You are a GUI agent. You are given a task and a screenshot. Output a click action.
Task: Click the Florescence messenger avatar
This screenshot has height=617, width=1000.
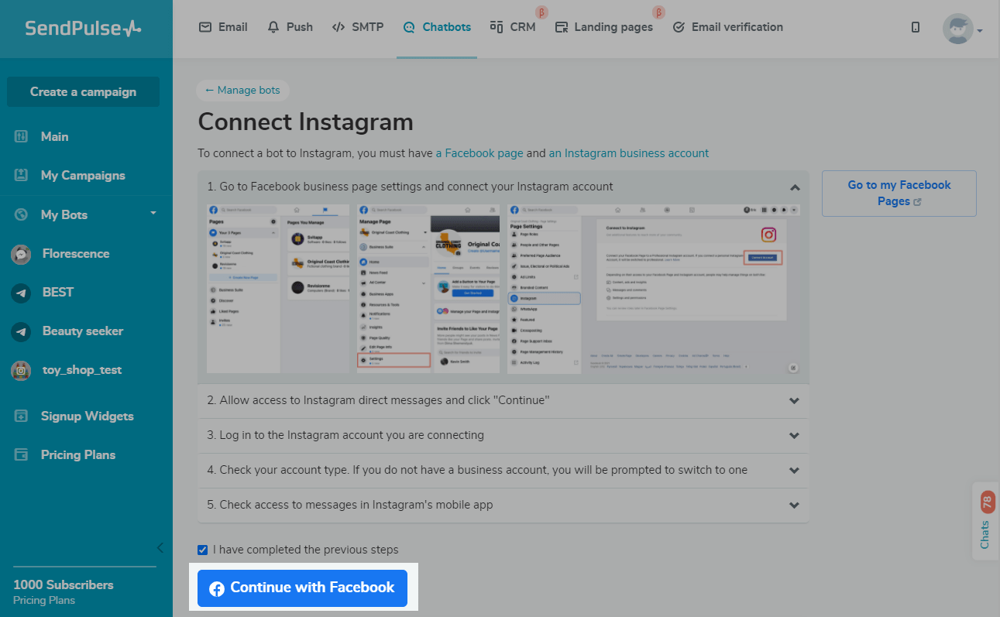[x=21, y=254]
